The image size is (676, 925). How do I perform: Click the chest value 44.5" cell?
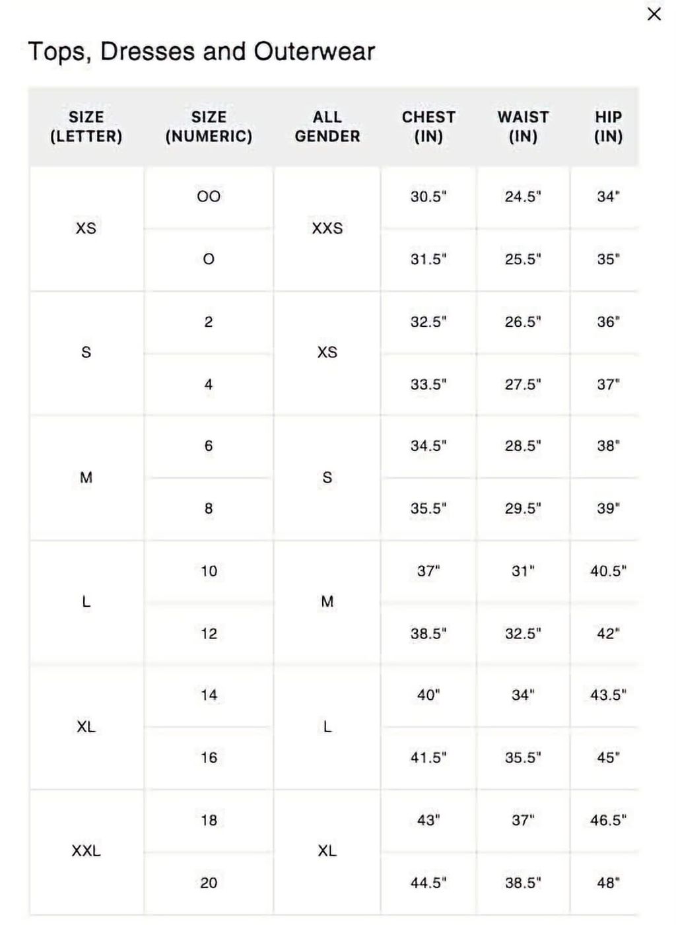point(428,883)
